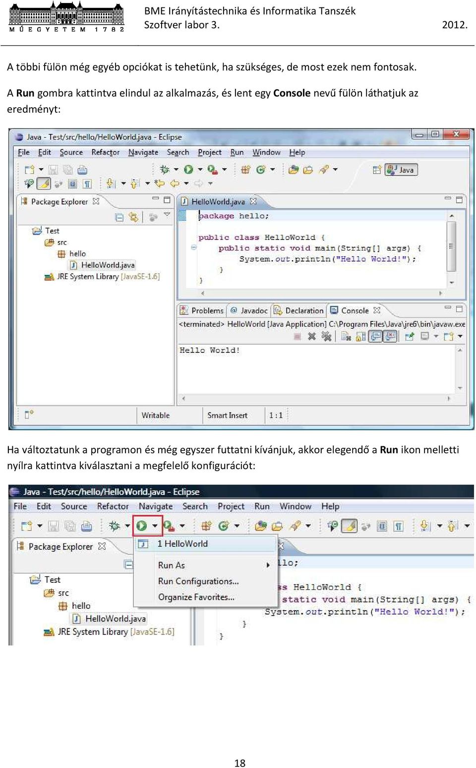Toggle Pin Console in the Console toolbar
Image resolution: width=476 pixels, height=768 pixels.
[x=410, y=337]
